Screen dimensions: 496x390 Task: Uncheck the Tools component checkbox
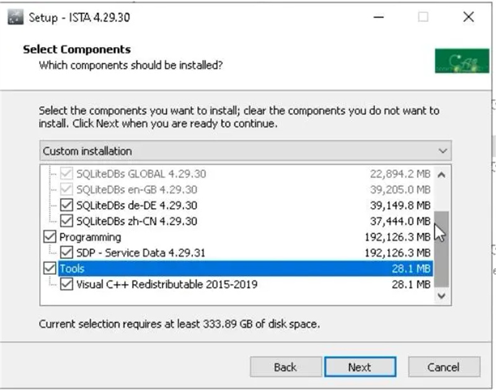click(x=50, y=269)
